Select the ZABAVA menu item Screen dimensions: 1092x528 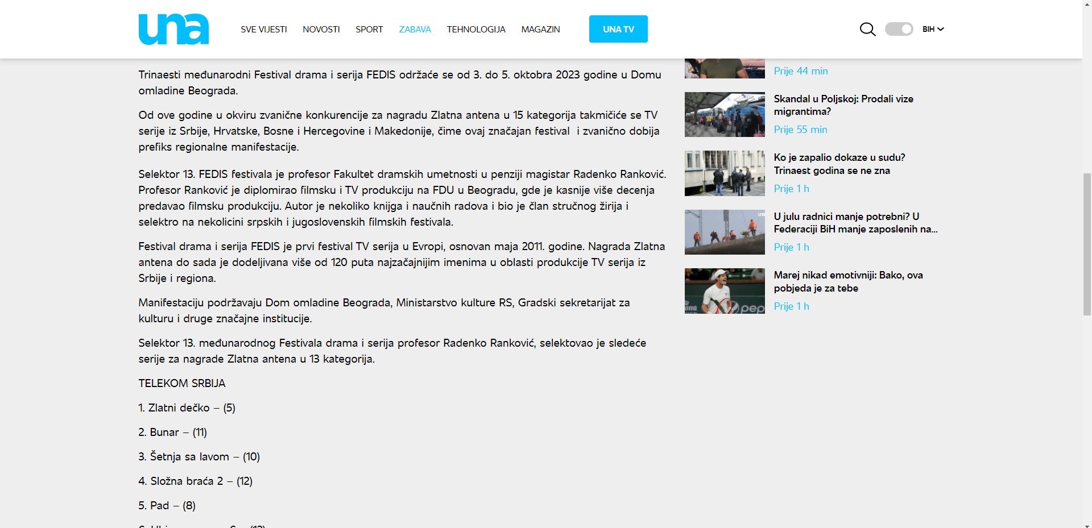coord(415,30)
